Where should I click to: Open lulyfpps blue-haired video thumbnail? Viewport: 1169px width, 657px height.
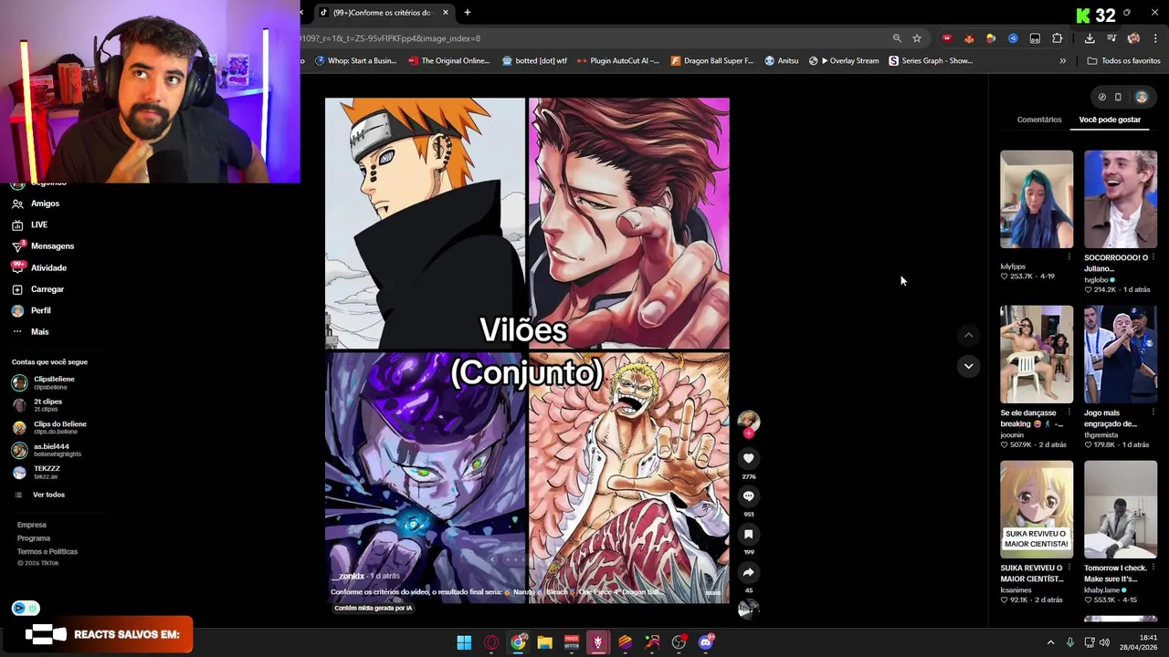coord(1037,199)
